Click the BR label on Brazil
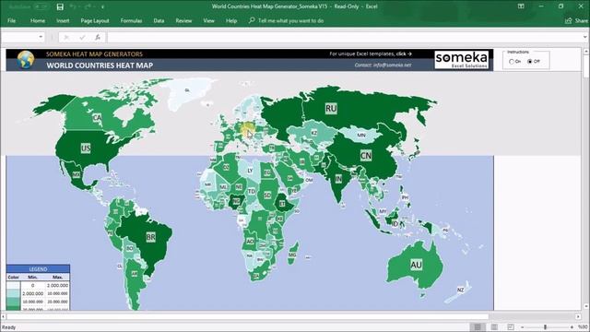 pyautogui.click(x=150, y=237)
